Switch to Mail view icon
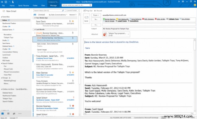 [2, 114]
